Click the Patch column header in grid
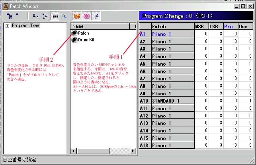256x165 pixels. (x=172, y=26)
